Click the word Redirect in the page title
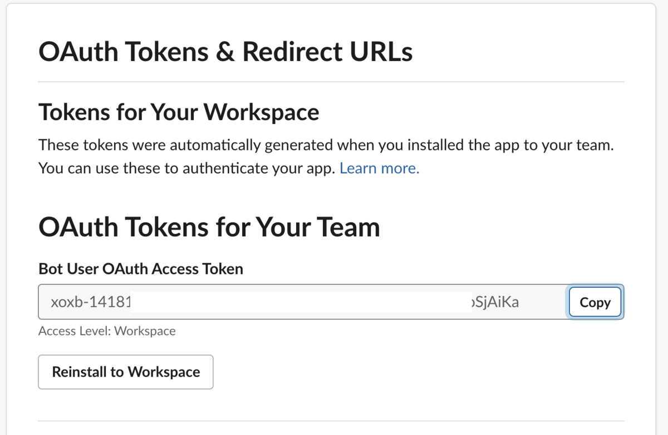Screen dimensions: 668x435 (x=292, y=52)
